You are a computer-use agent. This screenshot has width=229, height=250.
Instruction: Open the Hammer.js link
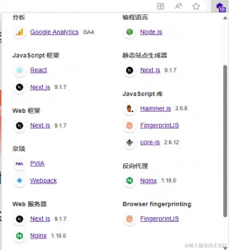(156, 108)
